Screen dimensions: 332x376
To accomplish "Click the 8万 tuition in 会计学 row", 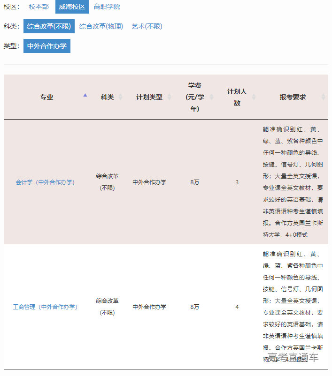I will (194, 182).
